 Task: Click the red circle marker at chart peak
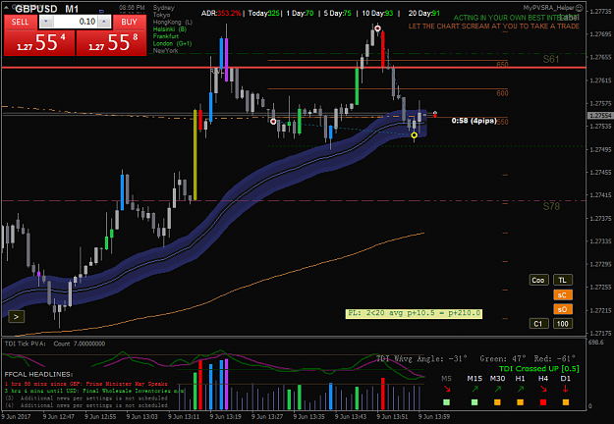(377, 28)
